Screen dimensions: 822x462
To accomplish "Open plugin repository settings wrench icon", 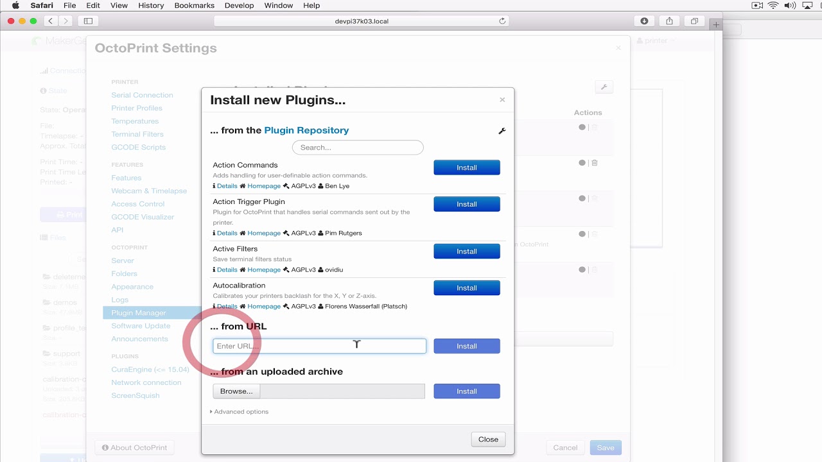I will click(x=502, y=131).
